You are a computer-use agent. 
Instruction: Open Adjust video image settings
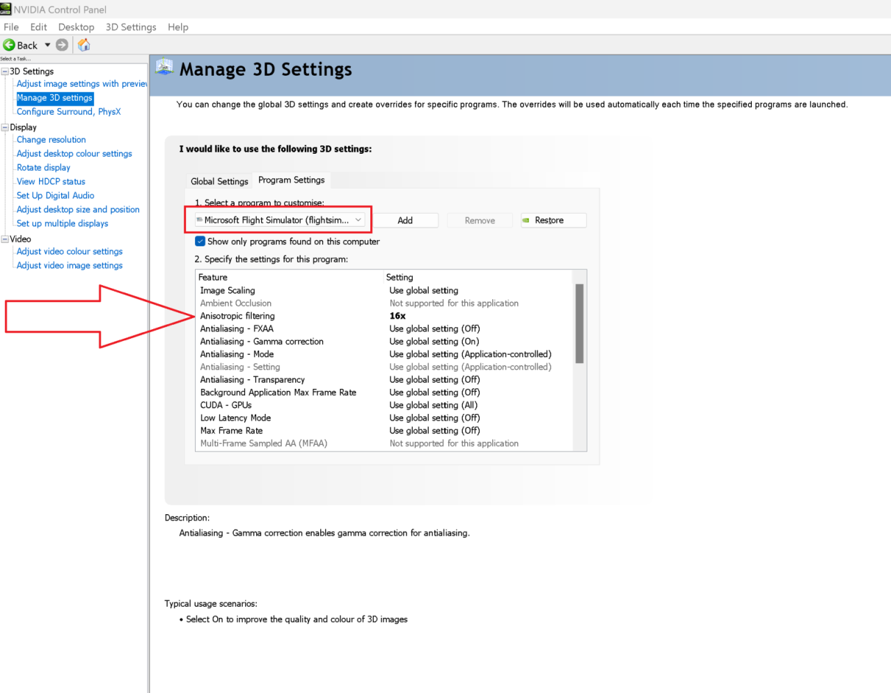pos(70,265)
